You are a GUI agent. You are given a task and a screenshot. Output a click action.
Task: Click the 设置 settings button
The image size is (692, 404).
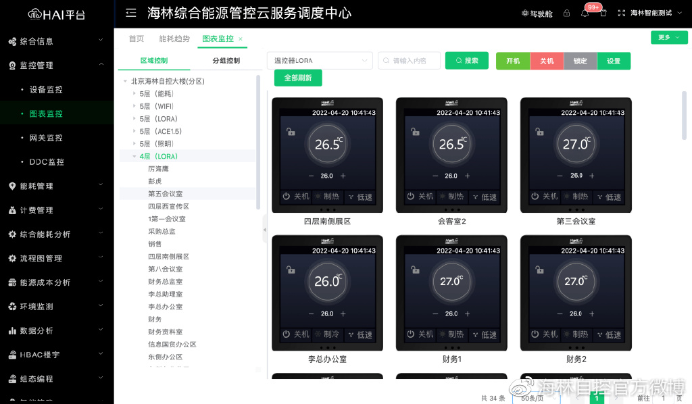(x=614, y=61)
